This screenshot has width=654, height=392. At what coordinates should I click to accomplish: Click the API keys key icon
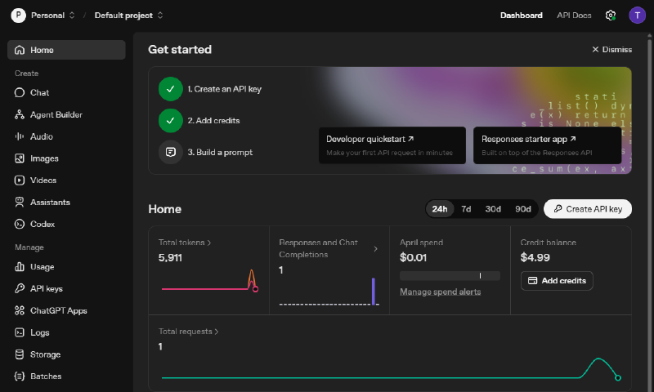click(19, 288)
